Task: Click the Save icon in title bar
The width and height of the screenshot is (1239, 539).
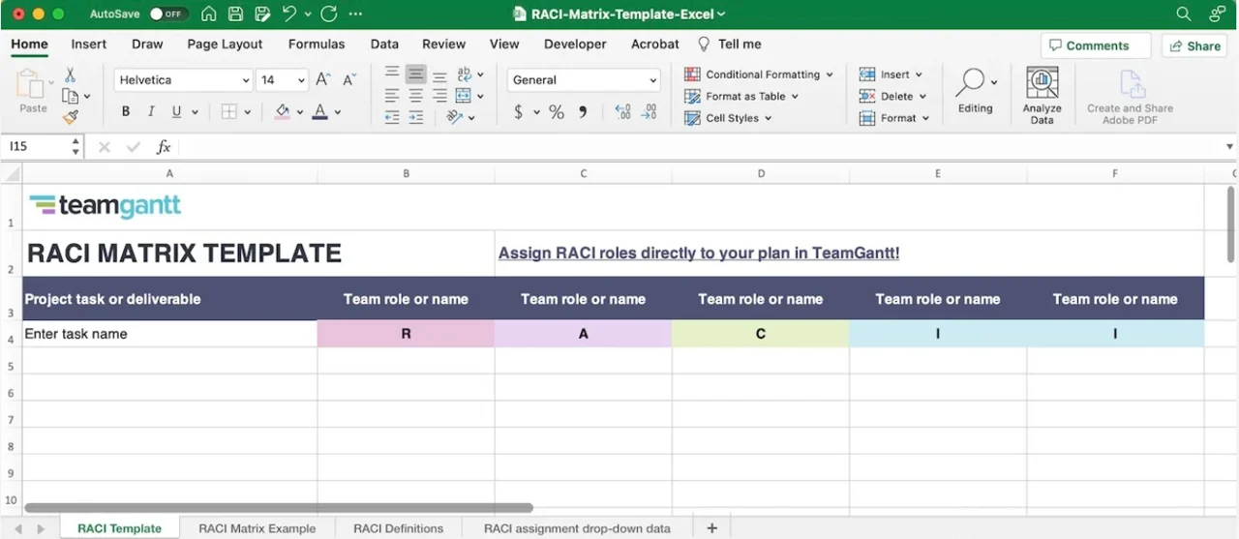Action: click(235, 15)
